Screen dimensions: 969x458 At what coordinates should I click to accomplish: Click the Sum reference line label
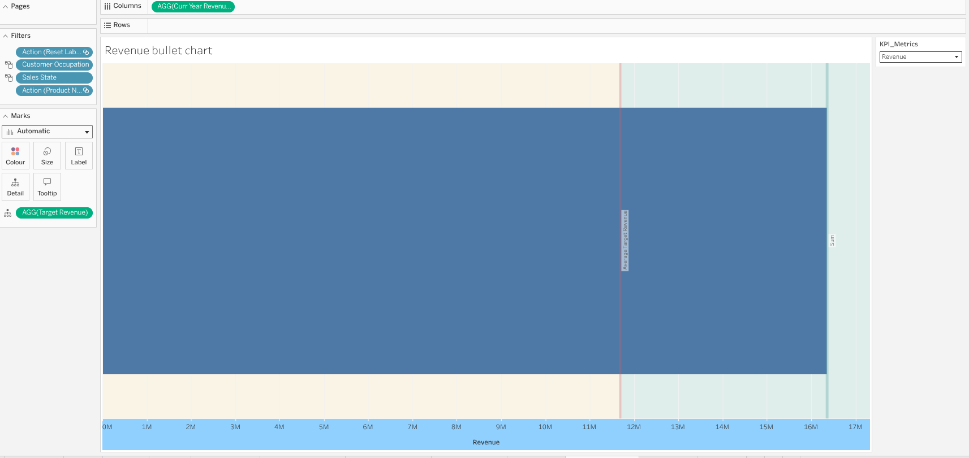click(x=832, y=241)
